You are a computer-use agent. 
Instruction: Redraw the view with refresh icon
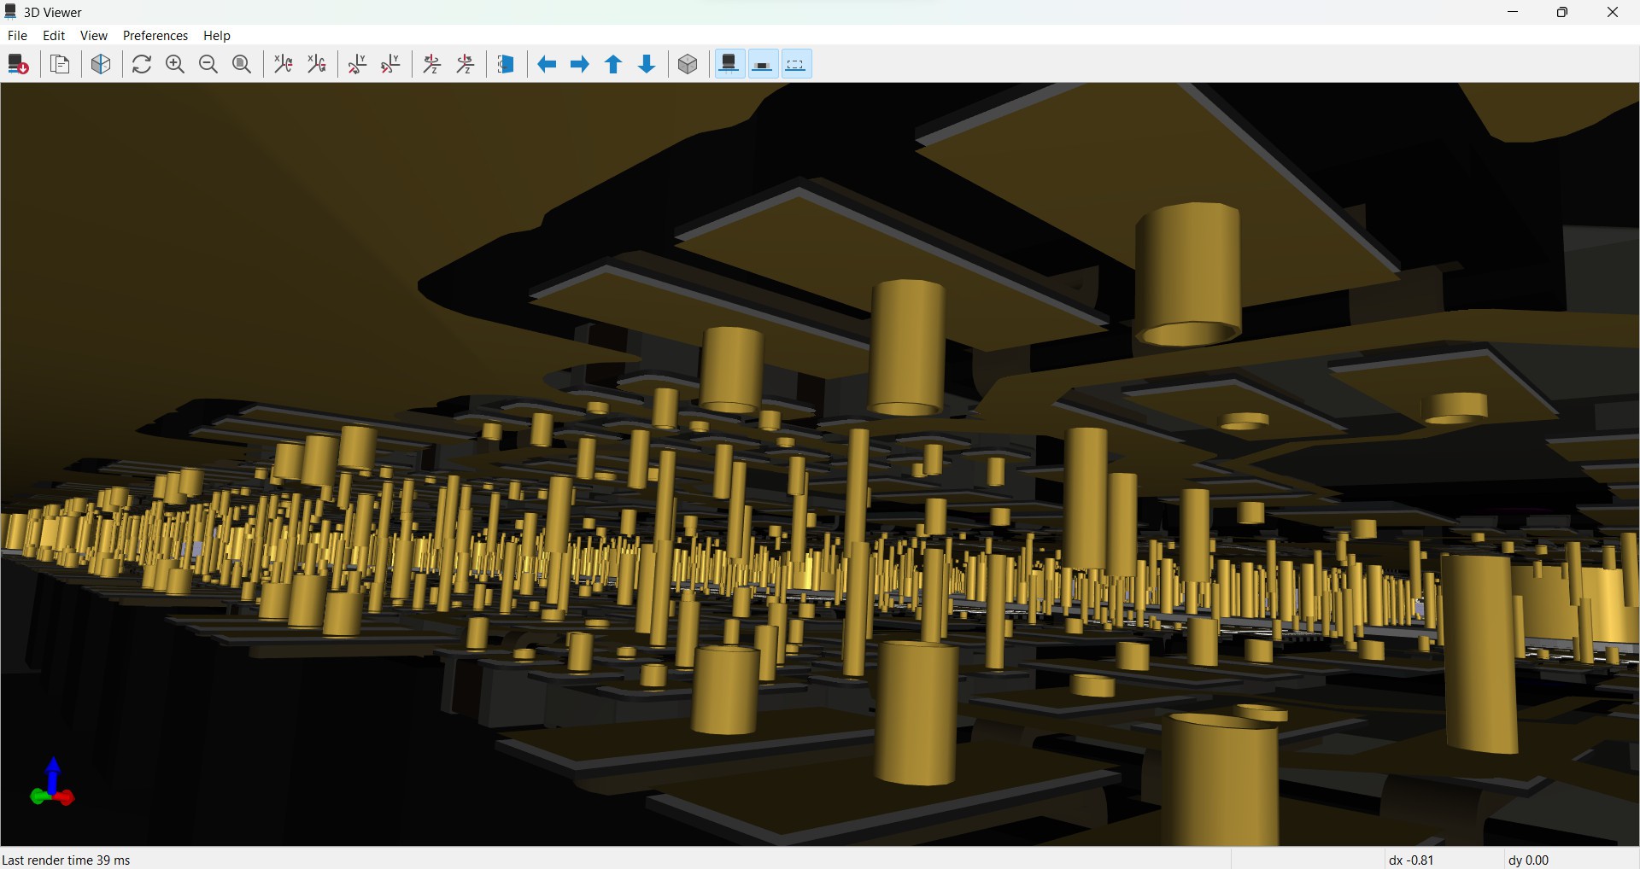[x=142, y=65]
